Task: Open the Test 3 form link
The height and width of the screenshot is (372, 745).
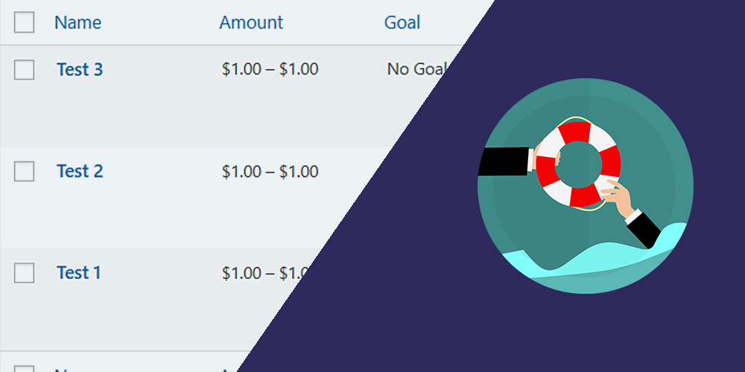Action: tap(80, 69)
